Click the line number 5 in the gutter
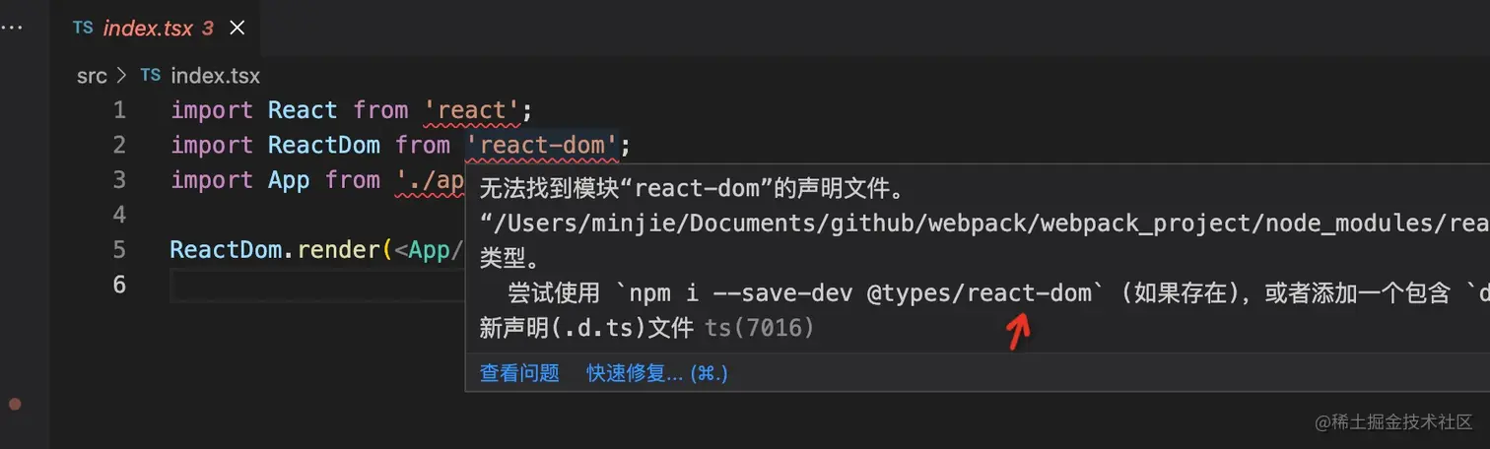The image size is (1490, 449). (x=119, y=249)
